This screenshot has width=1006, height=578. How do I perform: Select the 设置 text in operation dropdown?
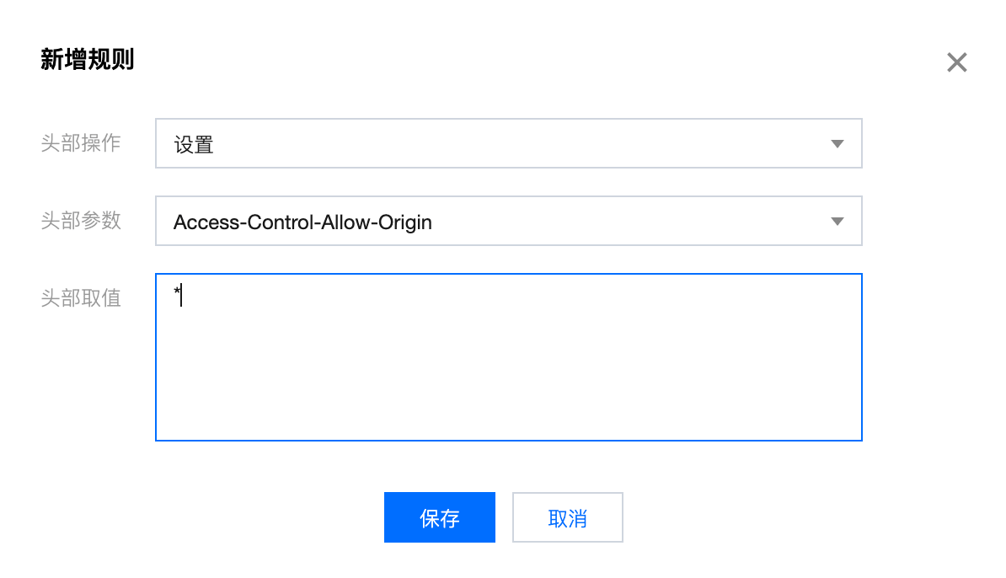[194, 145]
